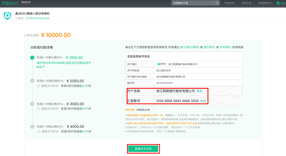286x156 pixels.
Task: Copy the 汇款账号 remittance account number
Action: tap(203, 101)
